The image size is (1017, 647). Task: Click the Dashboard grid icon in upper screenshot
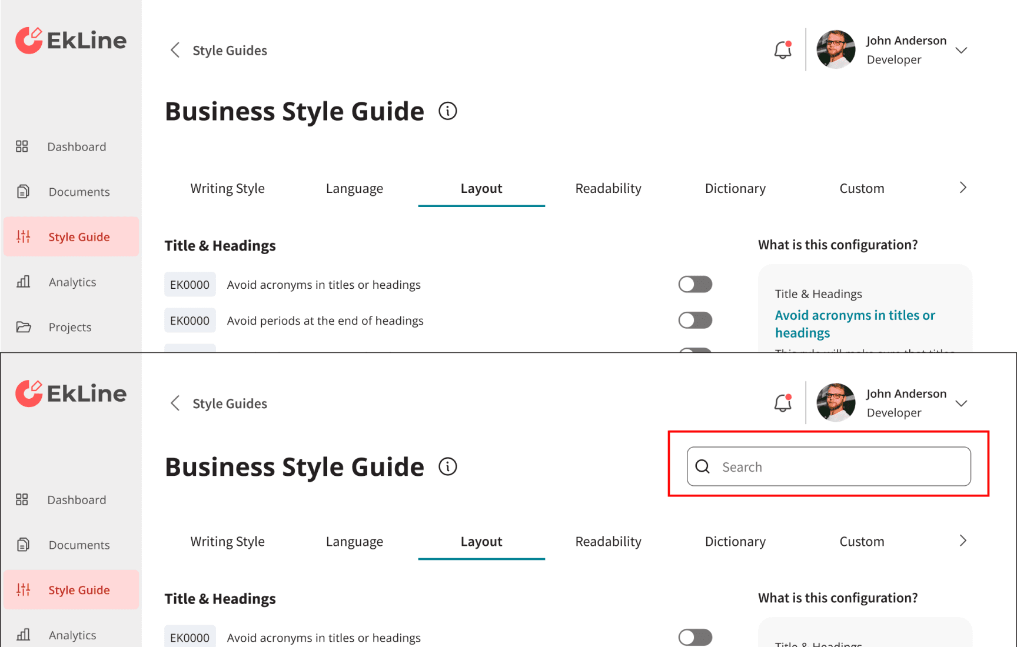pyautogui.click(x=22, y=146)
